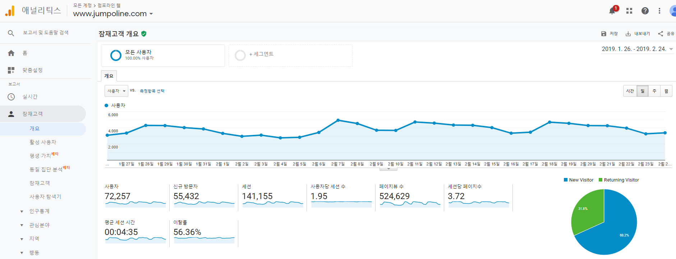Go to Home via house icon
This screenshot has width=676, height=259.
[11, 53]
